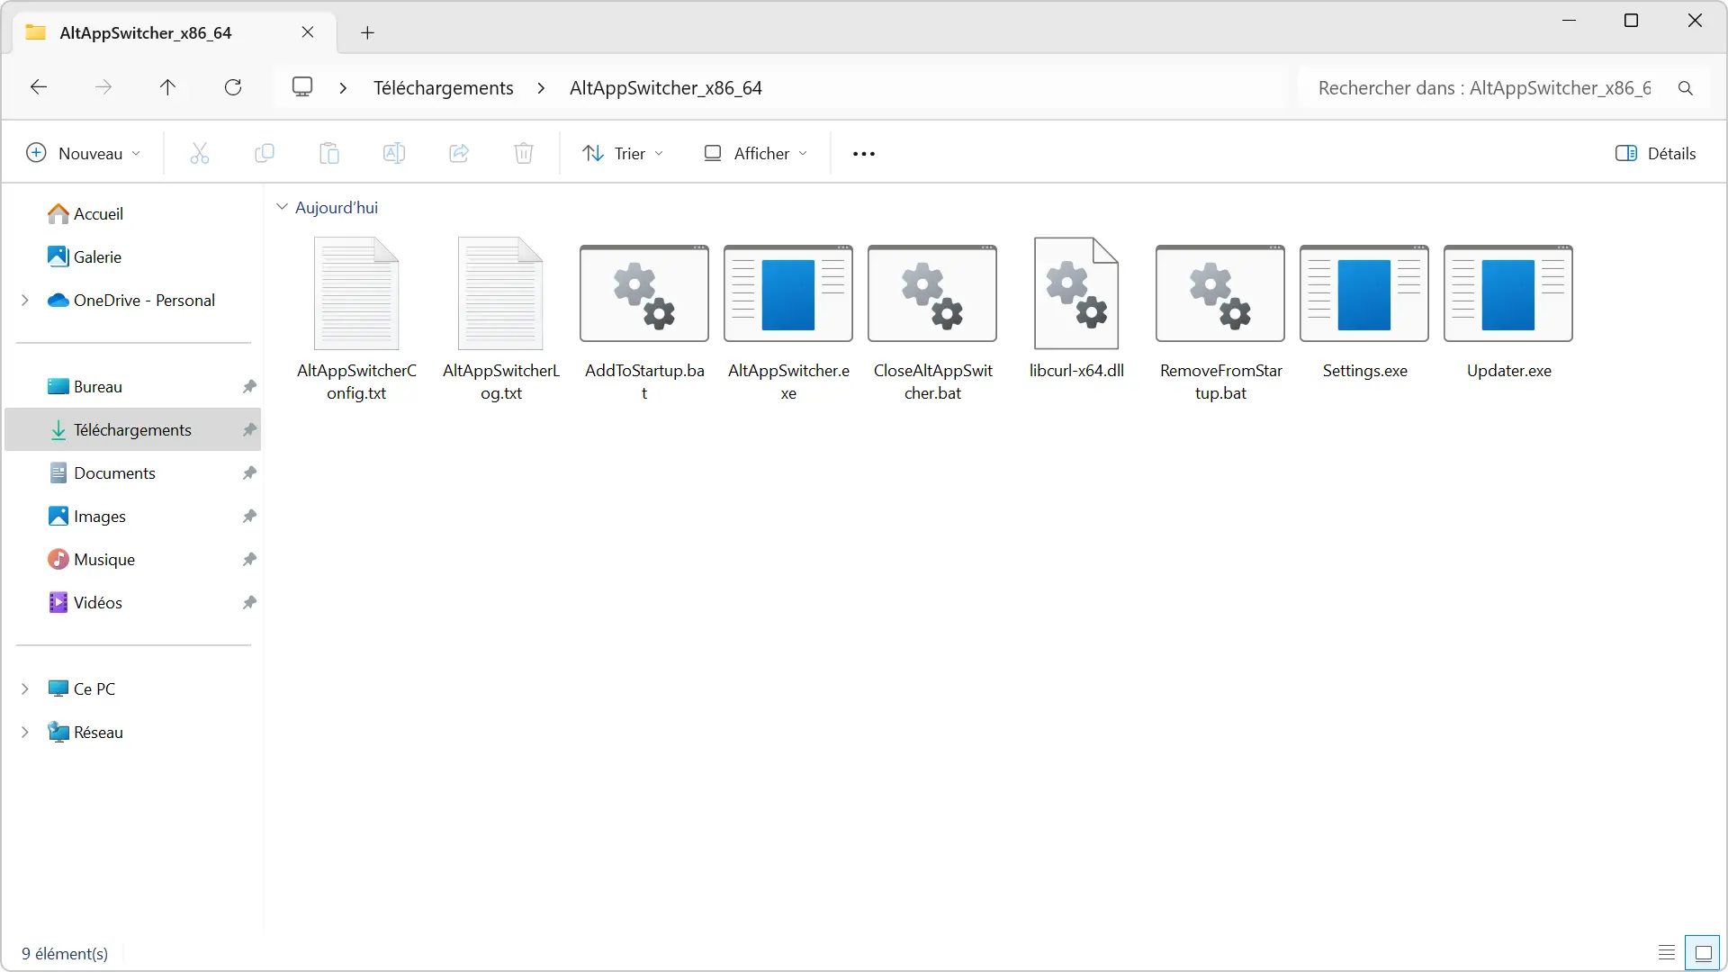Unpin Vidéos from quick access
This screenshot has height=972, width=1728.
point(249,602)
